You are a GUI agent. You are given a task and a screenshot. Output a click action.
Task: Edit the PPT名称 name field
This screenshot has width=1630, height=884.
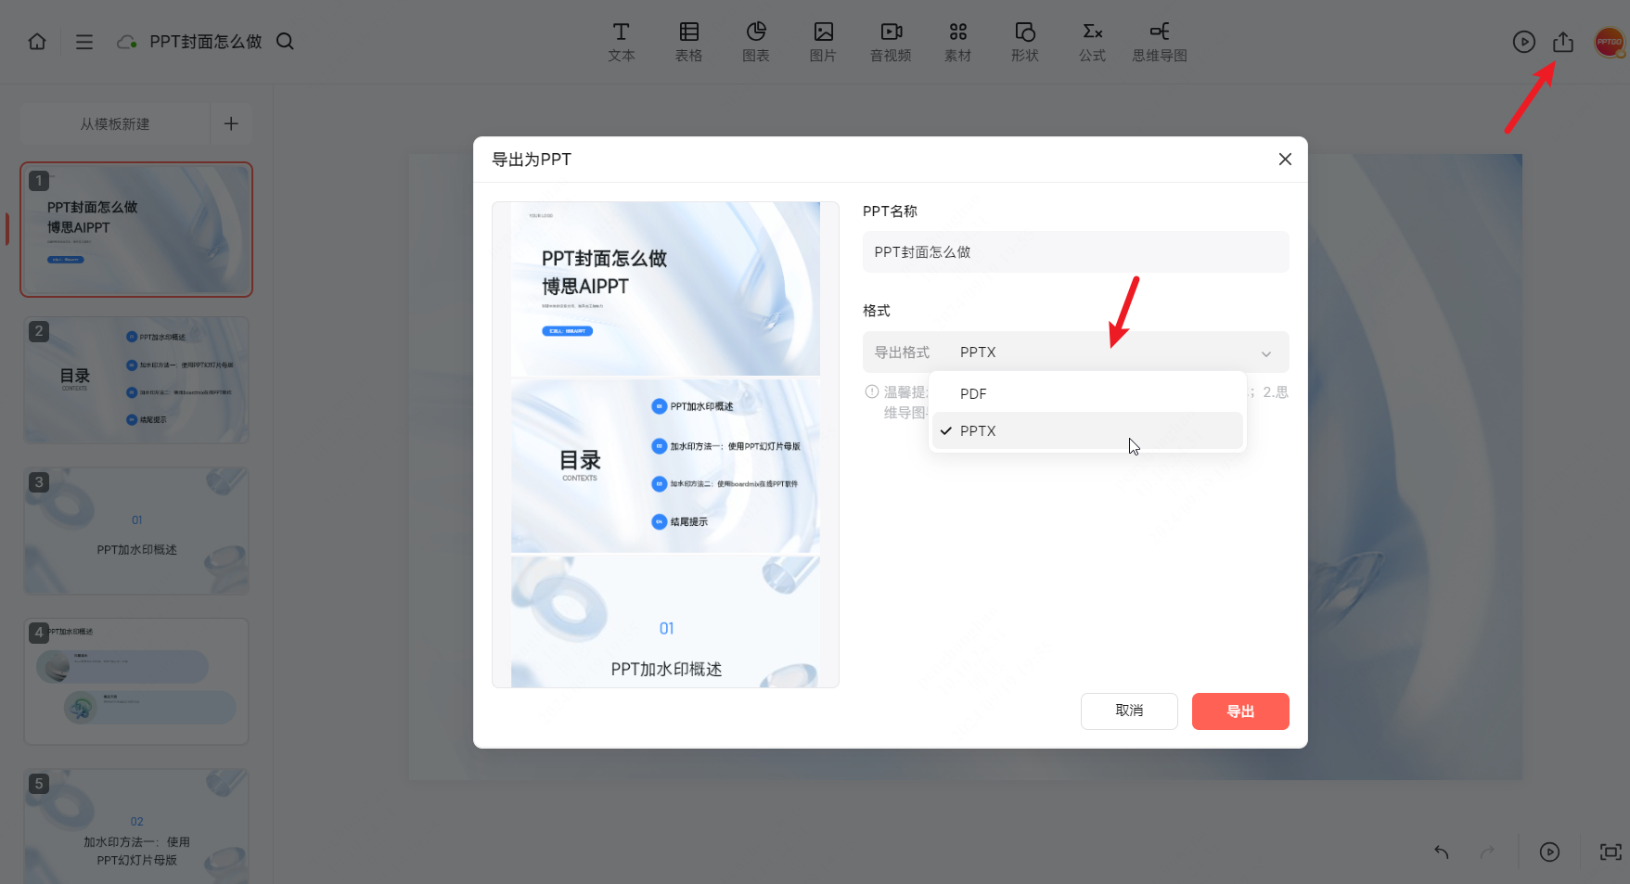coord(1075,252)
